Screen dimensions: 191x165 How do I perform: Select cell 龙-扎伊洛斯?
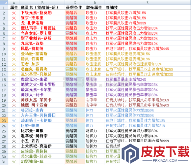point(42,23)
